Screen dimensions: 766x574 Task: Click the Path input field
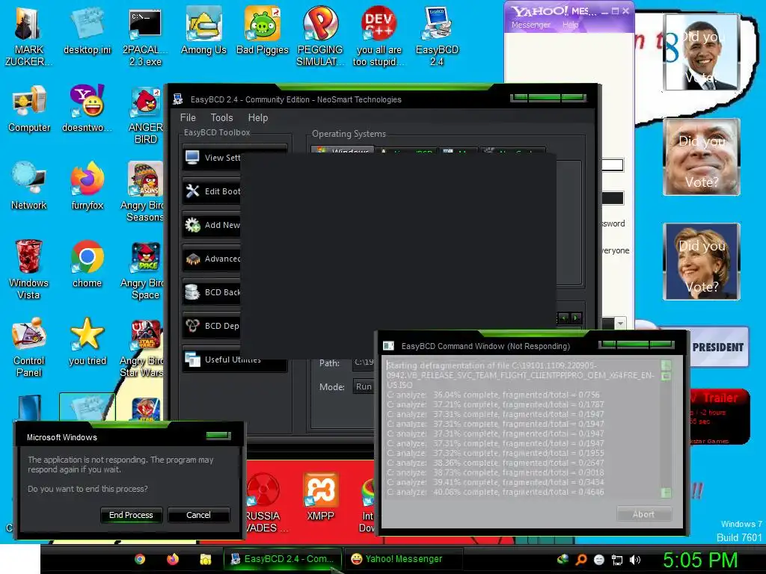[363, 362]
